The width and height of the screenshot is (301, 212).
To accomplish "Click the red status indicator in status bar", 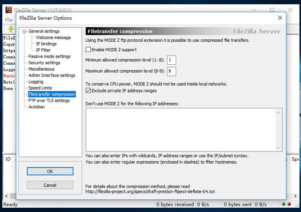I will (289, 204).
